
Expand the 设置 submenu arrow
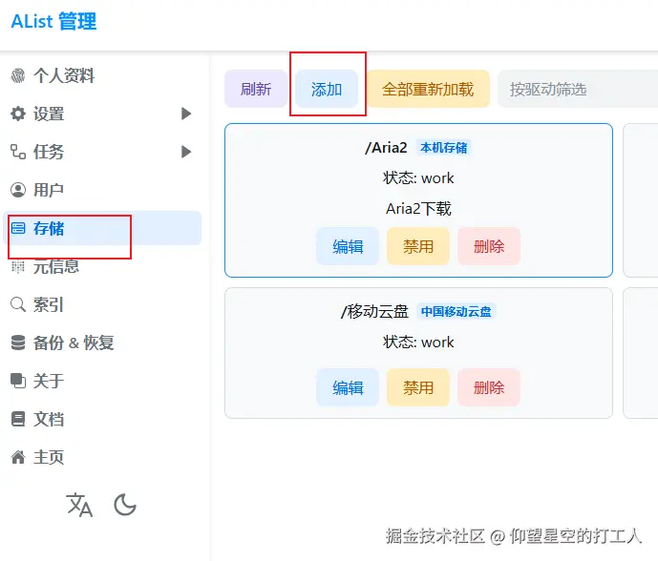pos(186,114)
